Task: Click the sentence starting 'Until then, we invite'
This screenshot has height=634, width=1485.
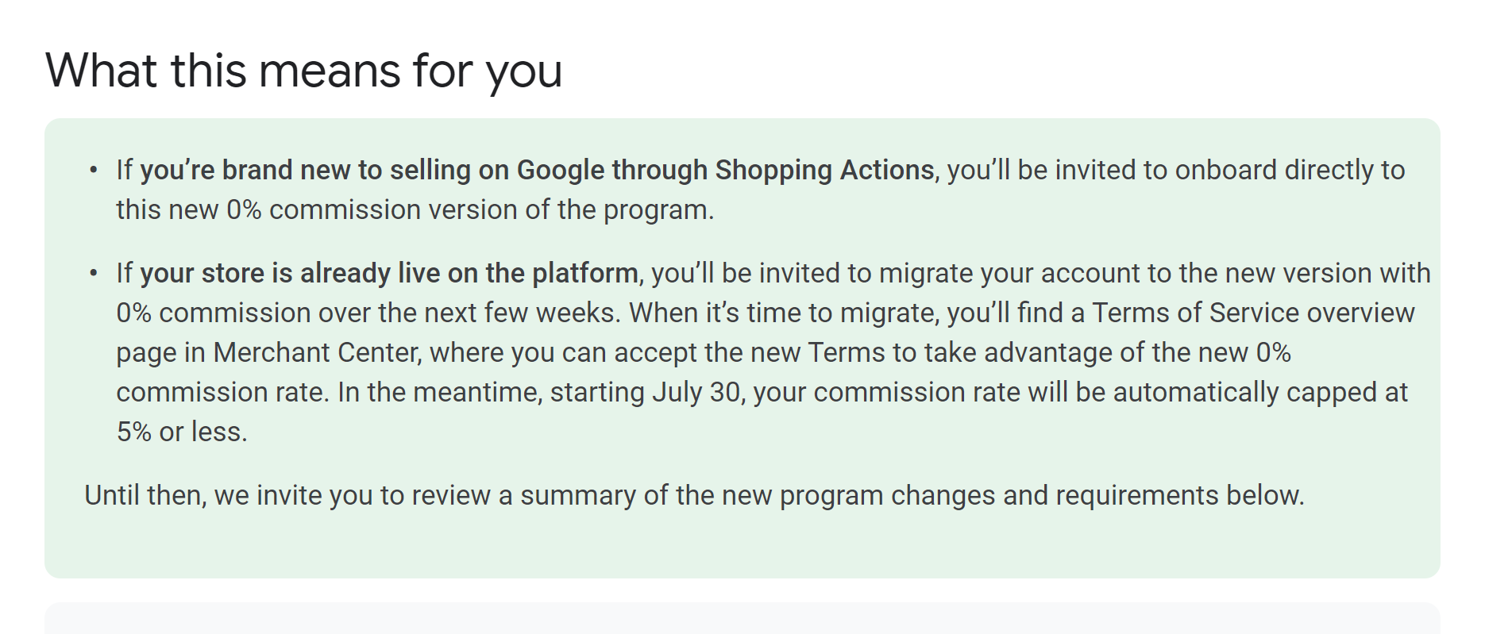Action: [x=694, y=495]
